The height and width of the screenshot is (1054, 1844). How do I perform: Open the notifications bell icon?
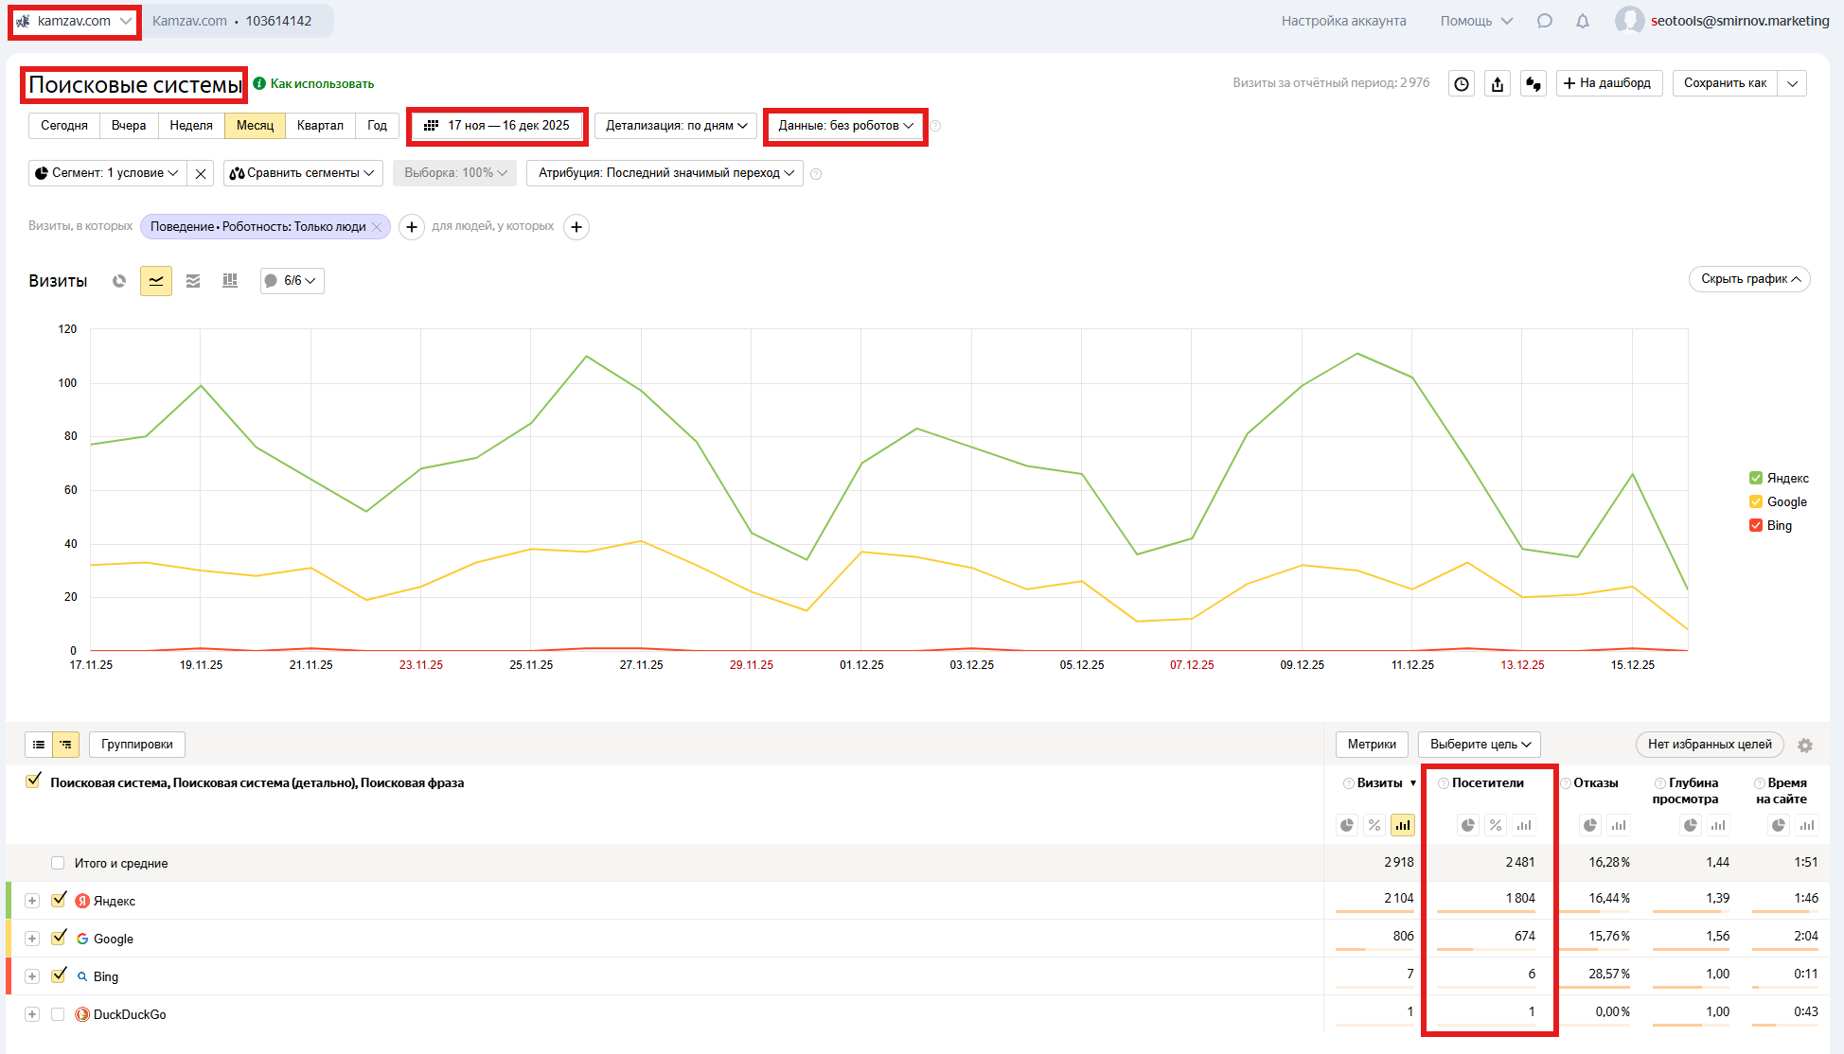point(1583,21)
